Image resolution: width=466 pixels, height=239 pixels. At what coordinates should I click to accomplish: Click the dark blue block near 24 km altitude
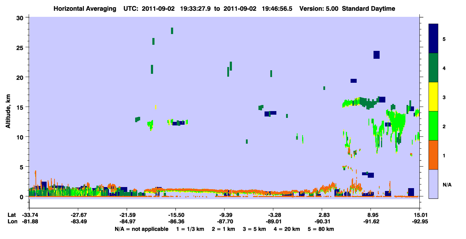tap(376, 54)
